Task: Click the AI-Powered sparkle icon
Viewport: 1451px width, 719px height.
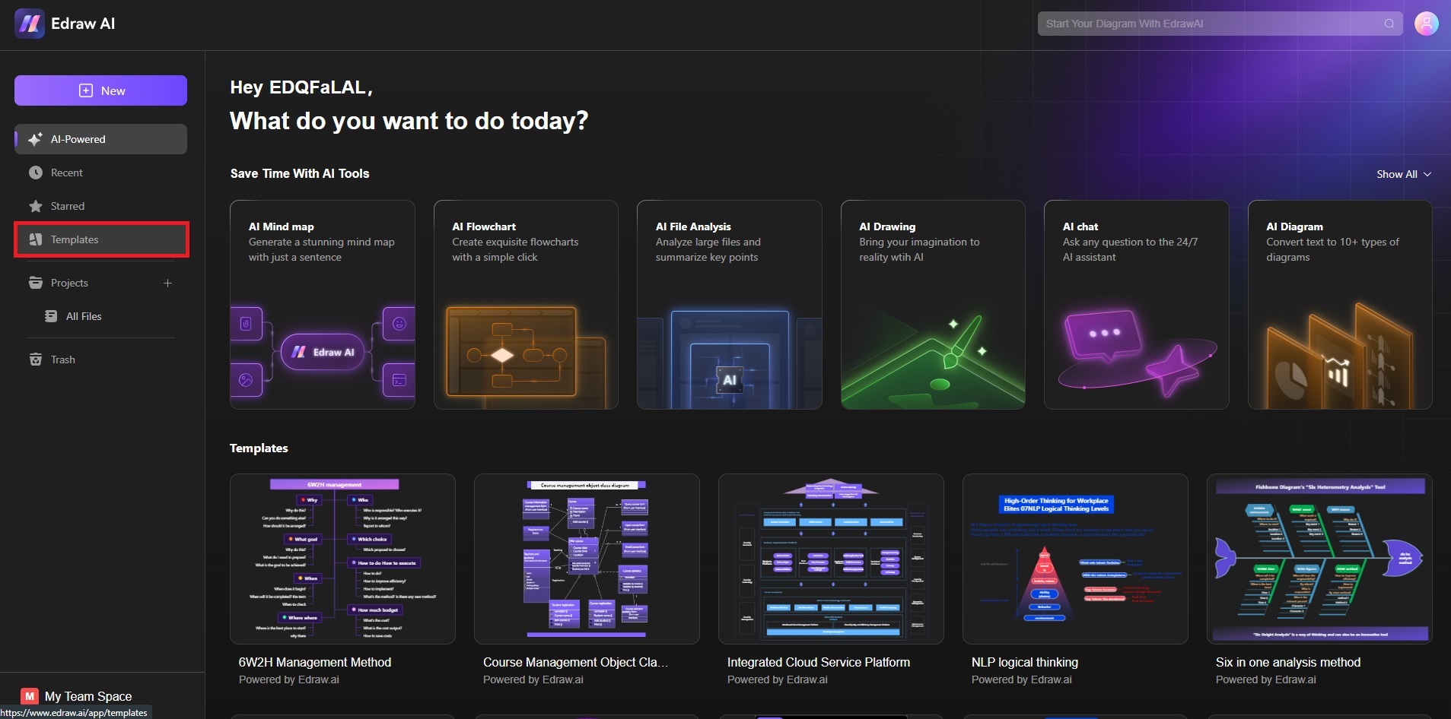Action: (x=35, y=139)
